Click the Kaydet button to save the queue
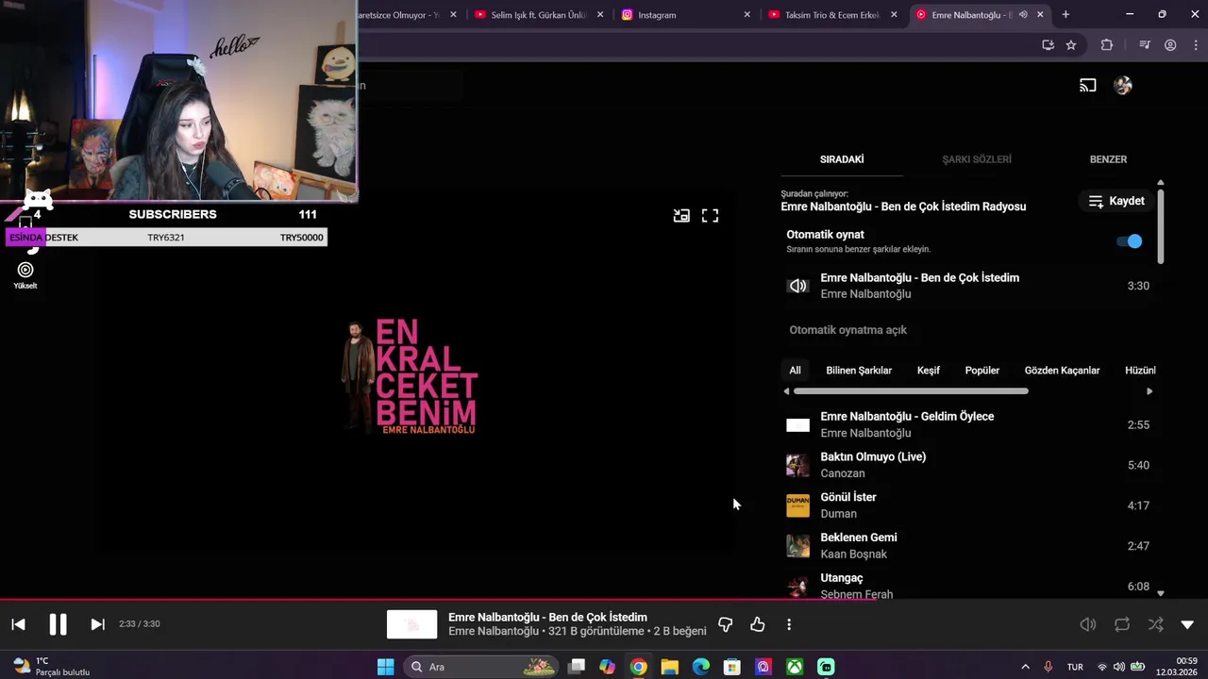Screen dimensions: 1208x679 [x=1116, y=201]
